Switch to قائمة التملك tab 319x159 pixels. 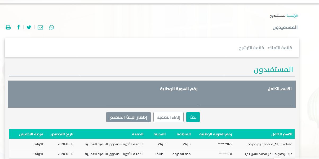(280, 48)
